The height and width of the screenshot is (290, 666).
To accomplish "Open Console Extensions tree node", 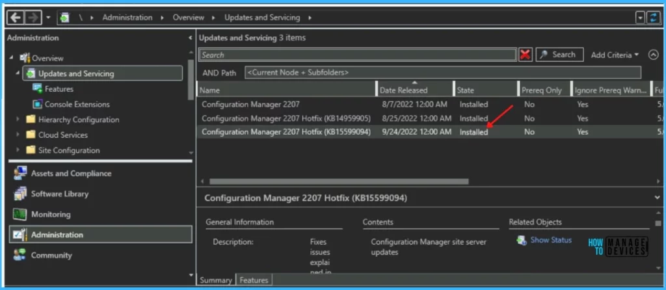I will pyautogui.click(x=77, y=104).
